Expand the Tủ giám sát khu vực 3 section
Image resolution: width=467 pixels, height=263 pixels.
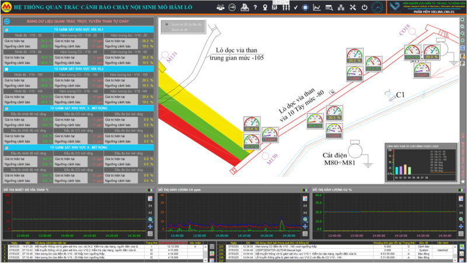point(6,108)
